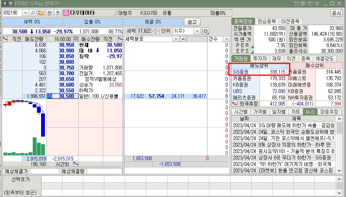Click the 체결 0% bar
This screenshot has width=346, height=197.
click(153, 22)
